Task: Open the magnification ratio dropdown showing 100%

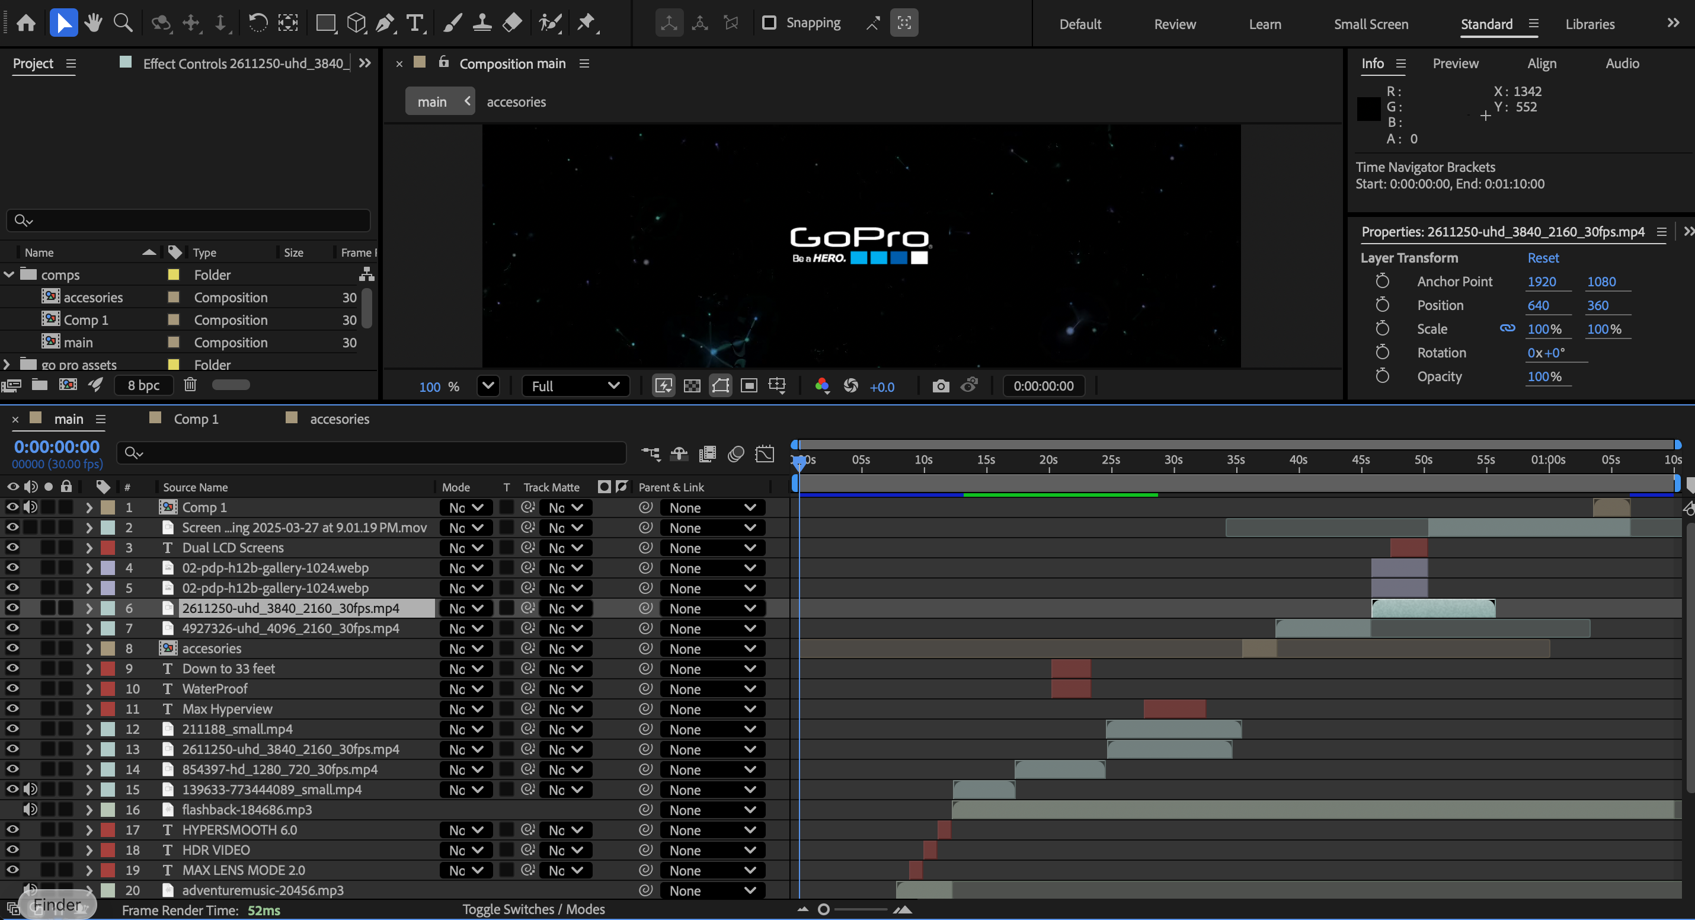Action: click(488, 386)
